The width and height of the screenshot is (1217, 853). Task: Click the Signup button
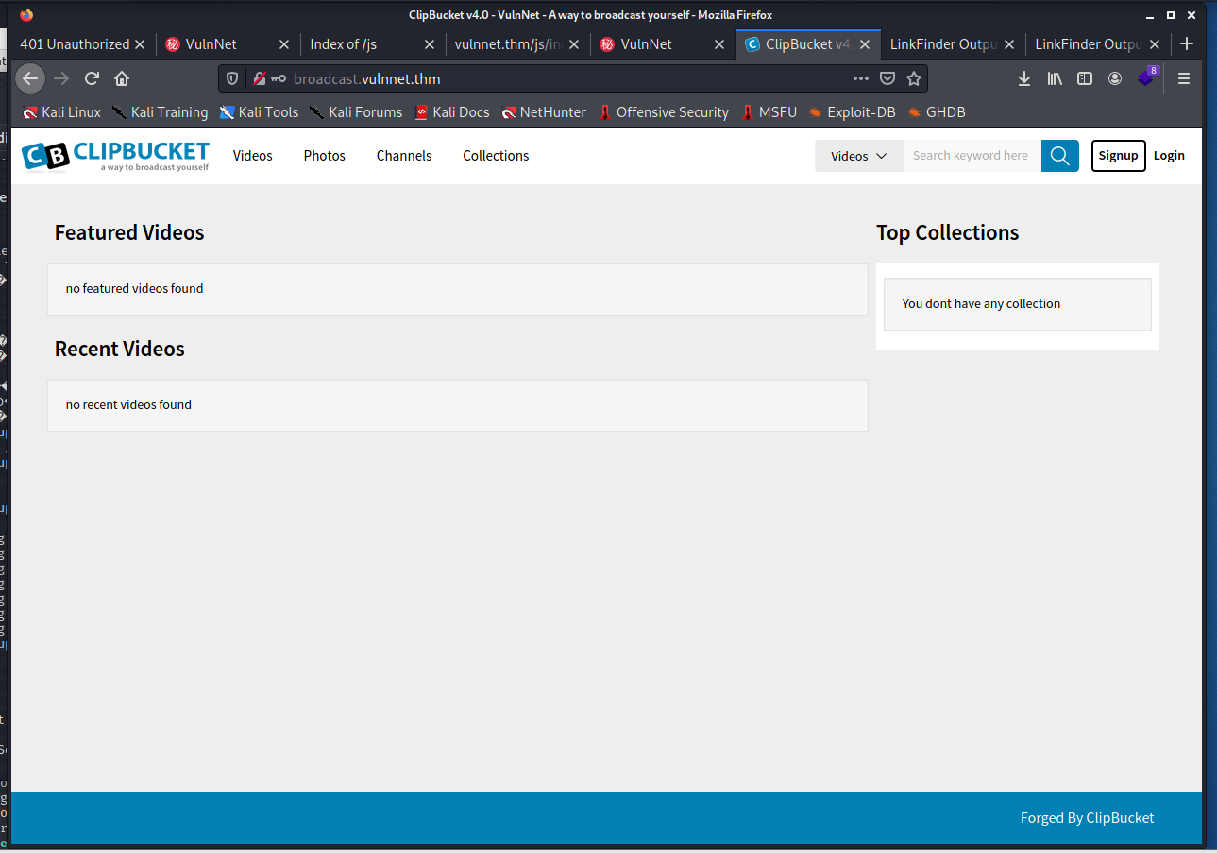pyautogui.click(x=1118, y=156)
